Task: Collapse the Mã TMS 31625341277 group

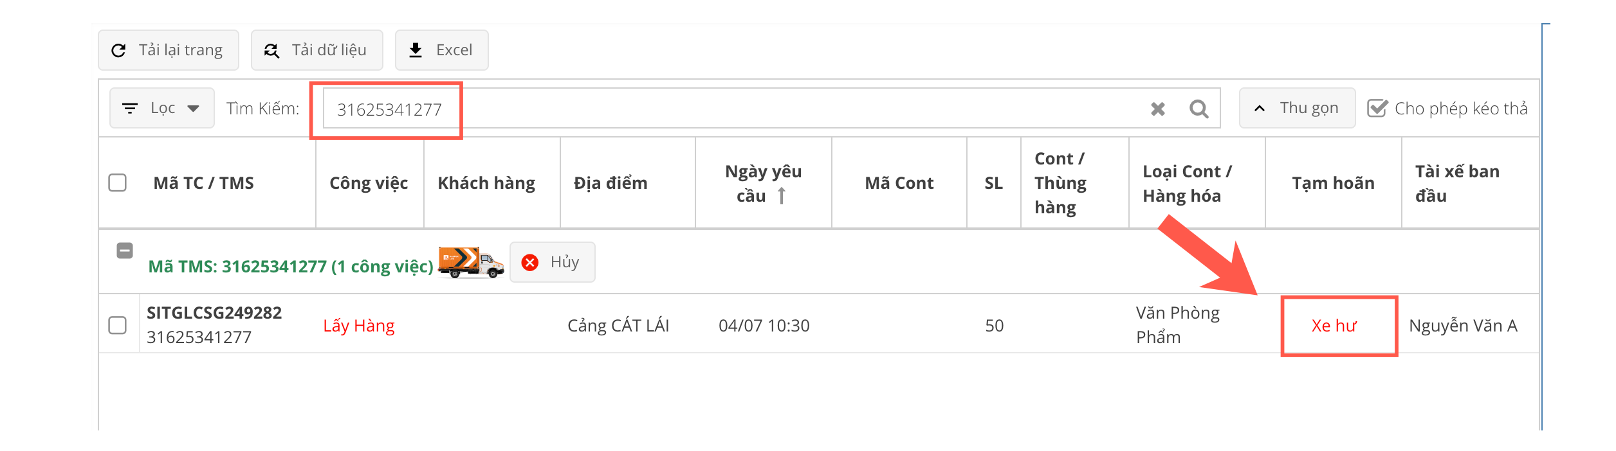Action: click(125, 251)
